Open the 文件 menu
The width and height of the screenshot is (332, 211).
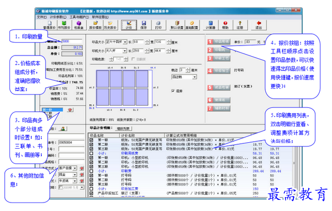click(x=42, y=17)
